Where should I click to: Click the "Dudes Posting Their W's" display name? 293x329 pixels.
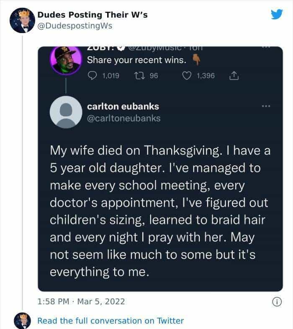(x=93, y=15)
